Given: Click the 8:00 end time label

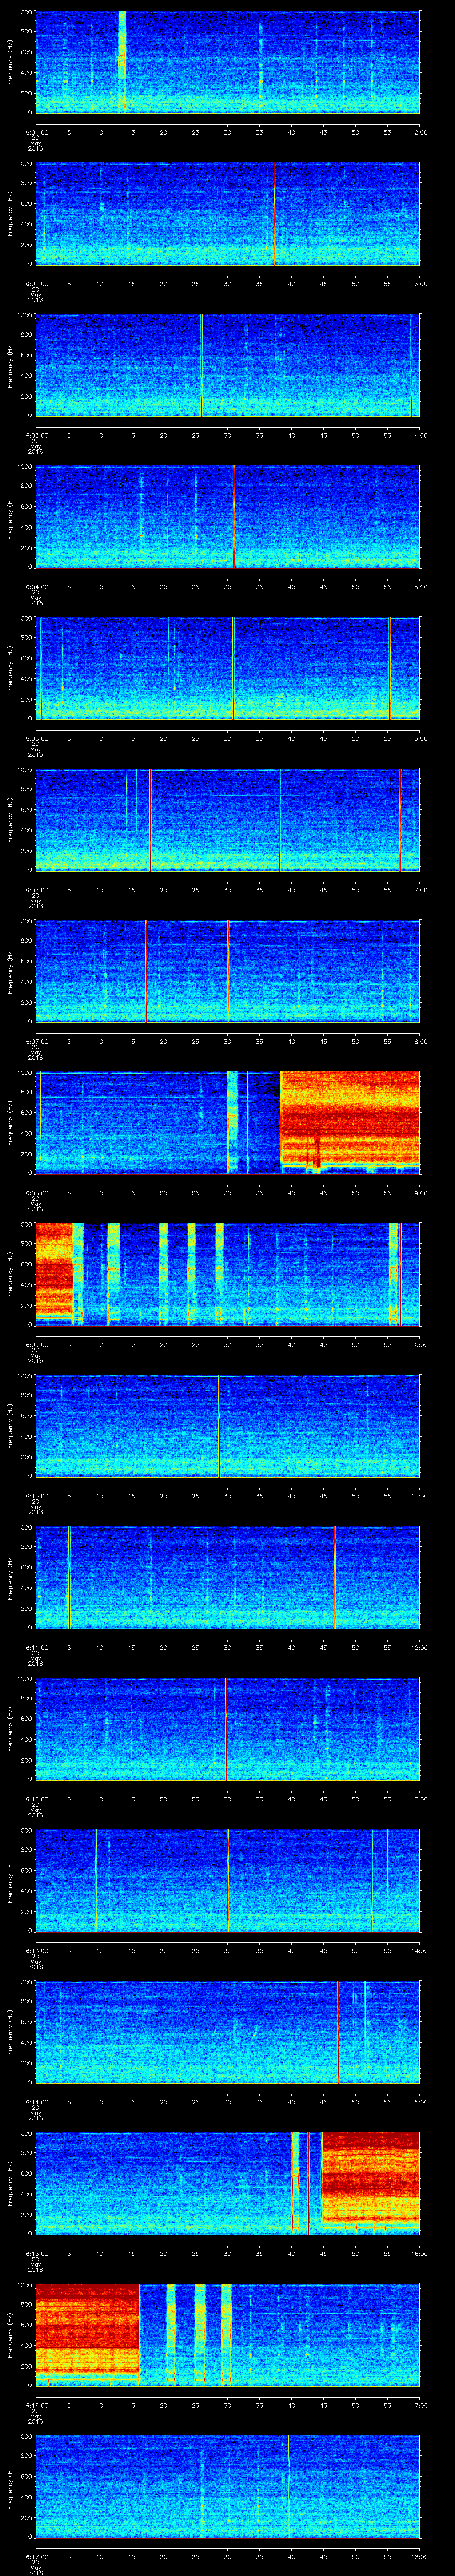Looking at the screenshot, I should click(x=420, y=1041).
